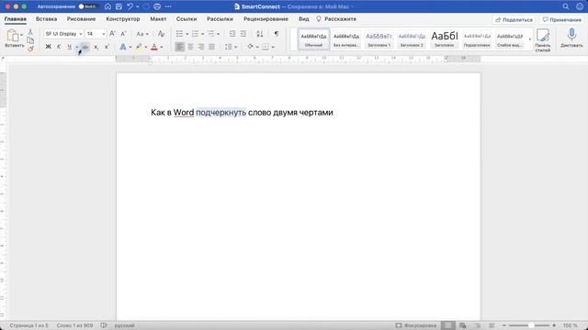Open the Рассылки tab
The image size is (588, 330).
(220, 18)
